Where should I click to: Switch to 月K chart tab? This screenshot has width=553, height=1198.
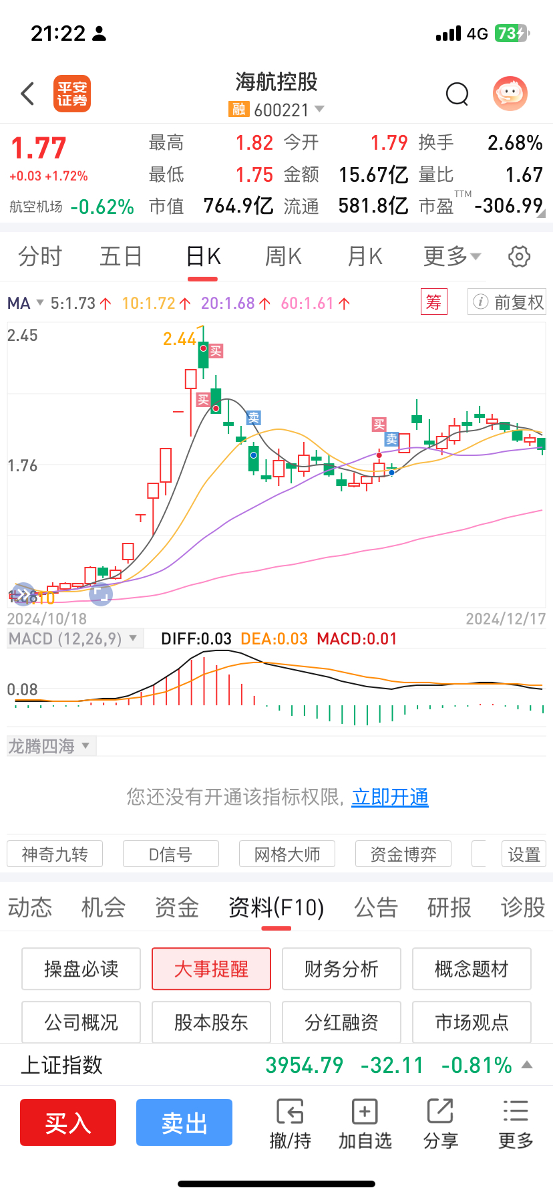[x=365, y=256]
